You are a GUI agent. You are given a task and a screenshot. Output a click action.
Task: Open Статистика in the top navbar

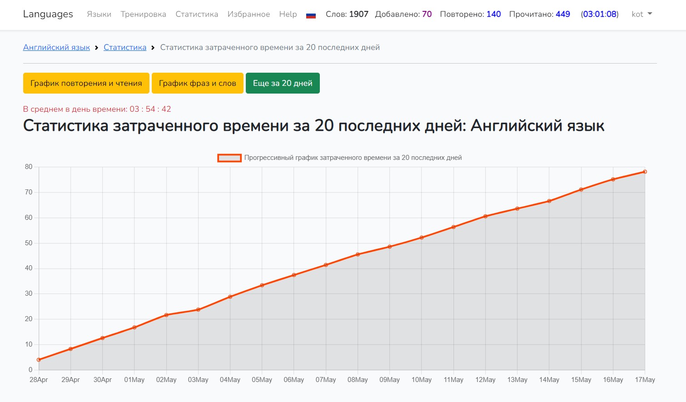click(197, 14)
